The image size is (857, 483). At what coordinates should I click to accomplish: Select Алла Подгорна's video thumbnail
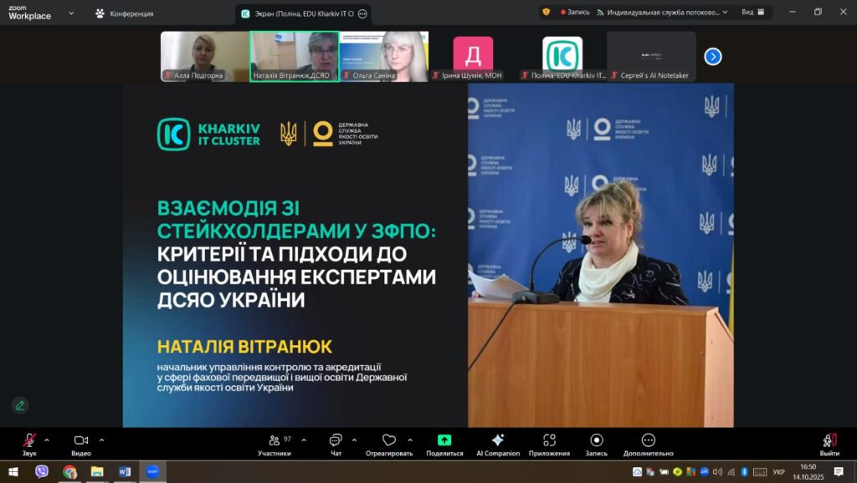click(203, 56)
